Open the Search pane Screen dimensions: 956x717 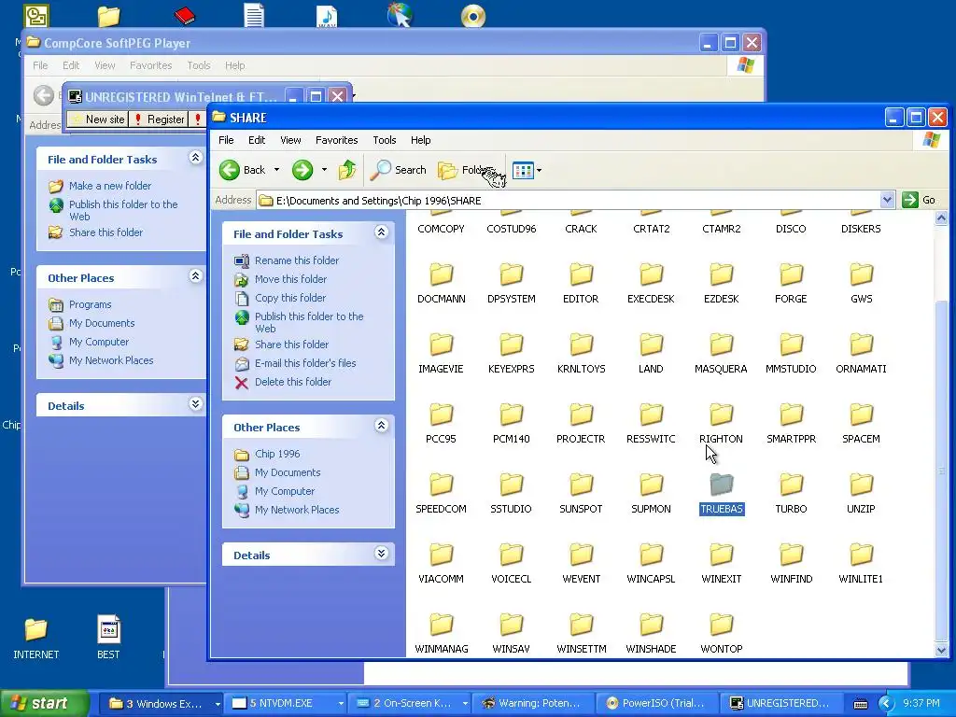click(x=398, y=170)
